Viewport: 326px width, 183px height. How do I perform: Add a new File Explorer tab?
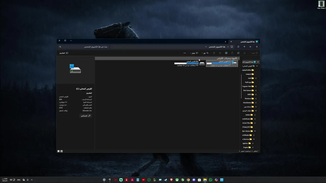coord(225,42)
